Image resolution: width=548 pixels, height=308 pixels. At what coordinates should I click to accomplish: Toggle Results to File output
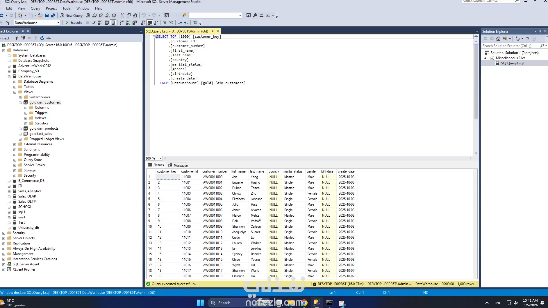click(x=156, y=23)
